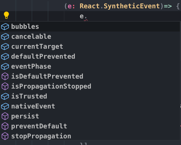Viewport: 181px width, 145px height.
Task: Click the React namespace in the type annotation
Action: point(89,6)
